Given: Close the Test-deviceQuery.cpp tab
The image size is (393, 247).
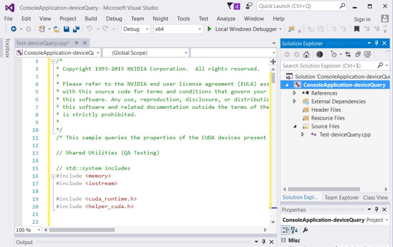Looking at the screenshot, I should pos(84,43).
